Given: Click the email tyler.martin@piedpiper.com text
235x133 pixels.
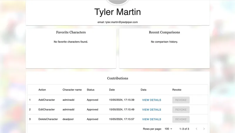Looking at the screenshot, I should (x=118, y=22).
